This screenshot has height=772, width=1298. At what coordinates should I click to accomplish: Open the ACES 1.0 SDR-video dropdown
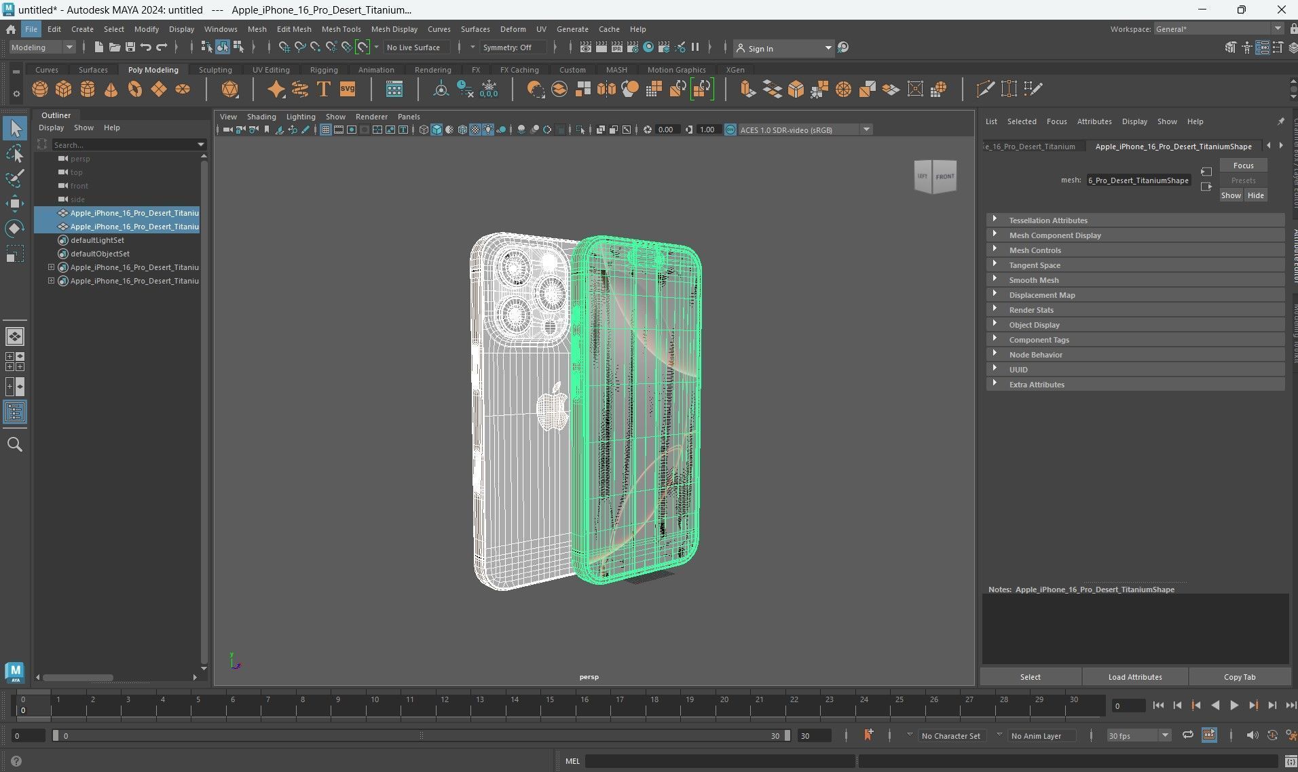pyautogui.click(x=805, y=130)
